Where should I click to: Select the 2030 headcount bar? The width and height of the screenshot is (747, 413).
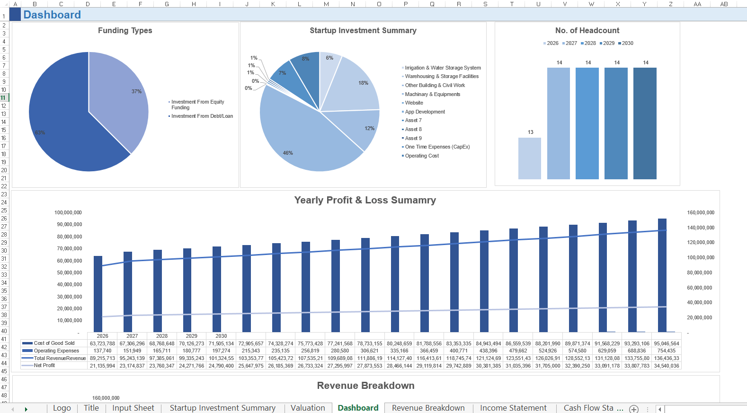coord(645,123)
